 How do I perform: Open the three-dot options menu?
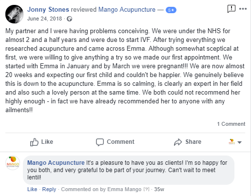(243, 9)
